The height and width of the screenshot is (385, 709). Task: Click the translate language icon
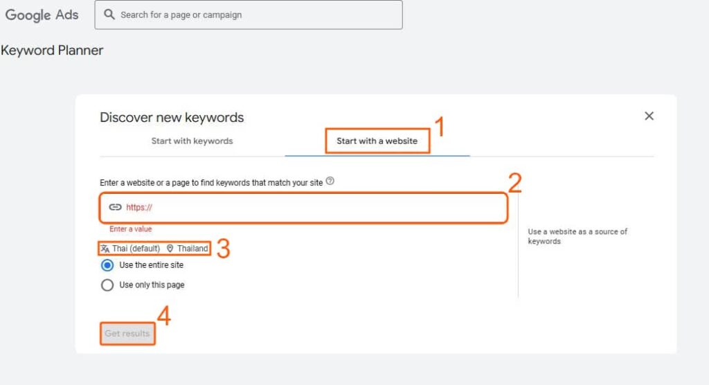pyautogui.click(x=105, y=249)
